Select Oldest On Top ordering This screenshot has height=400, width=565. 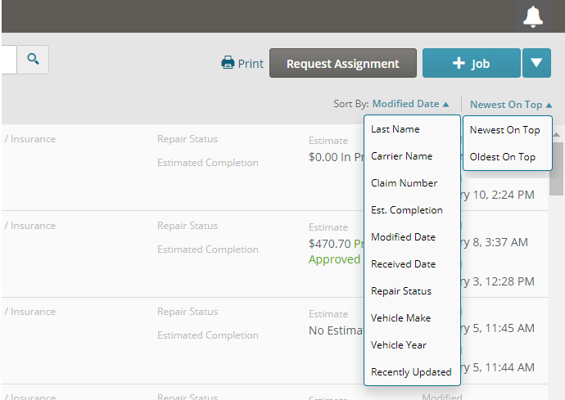[x=502, y=157]
